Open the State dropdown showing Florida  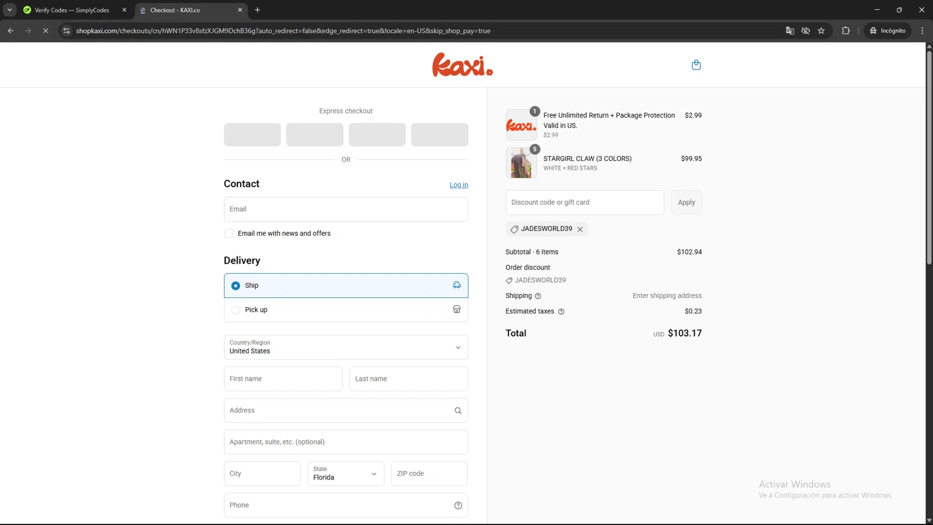click(346, 473)
